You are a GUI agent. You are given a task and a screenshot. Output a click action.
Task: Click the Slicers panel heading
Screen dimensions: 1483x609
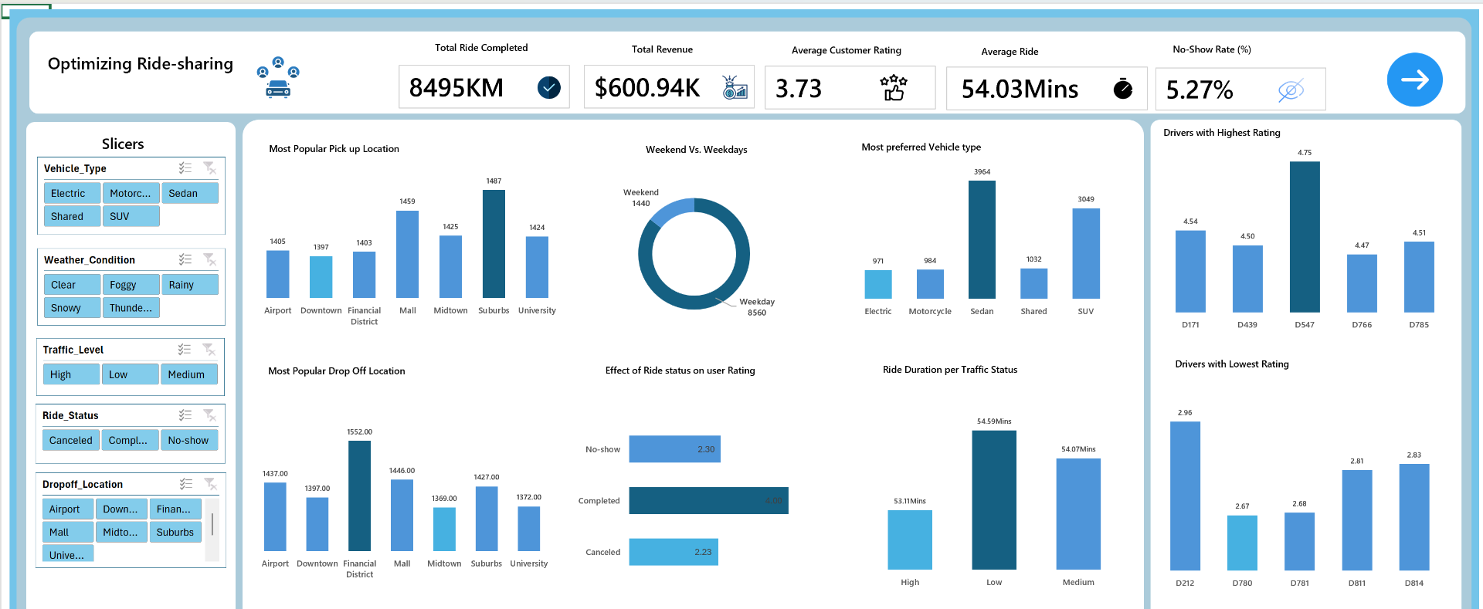(123, 144)
